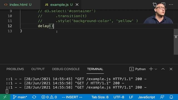178x100 pixels.
Task: Select the Python terminal label
Action: pyautogui.click(x=140, y=69)
